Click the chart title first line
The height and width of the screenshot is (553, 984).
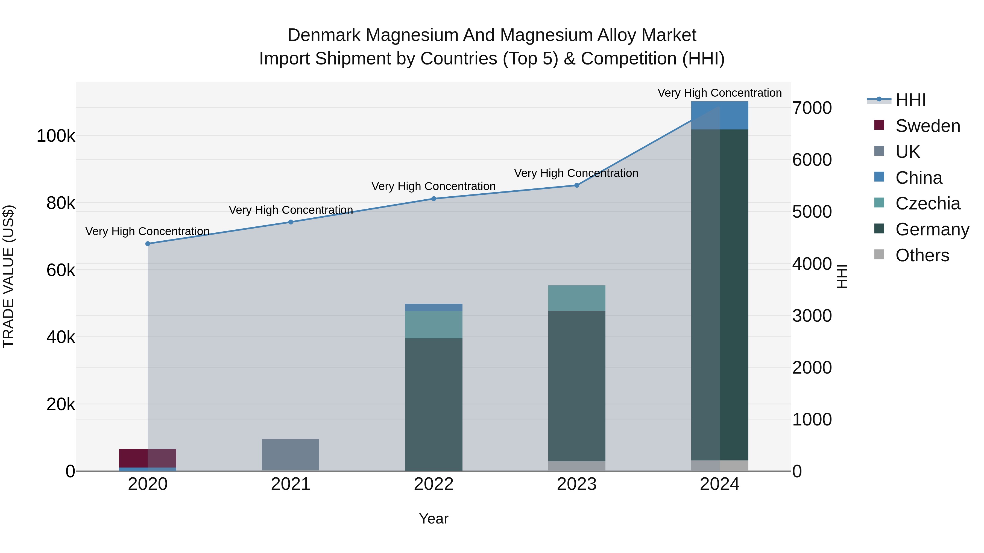tap(492, 35)
